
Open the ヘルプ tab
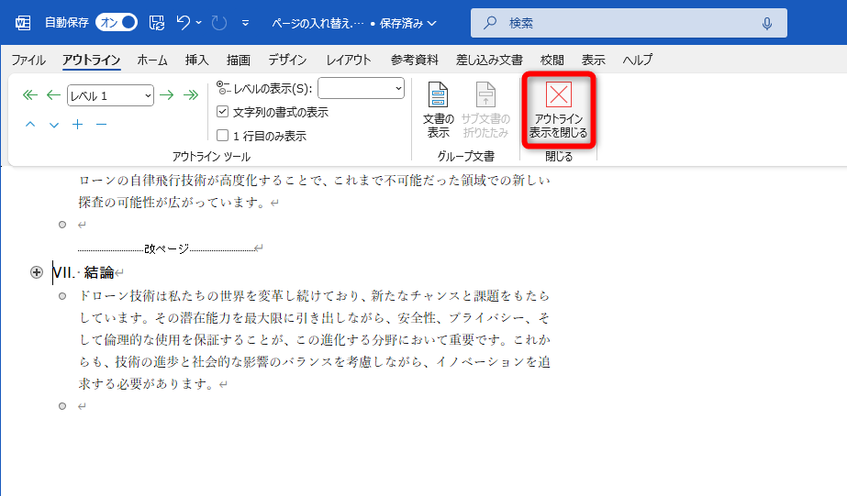click(x=638, y=60)
